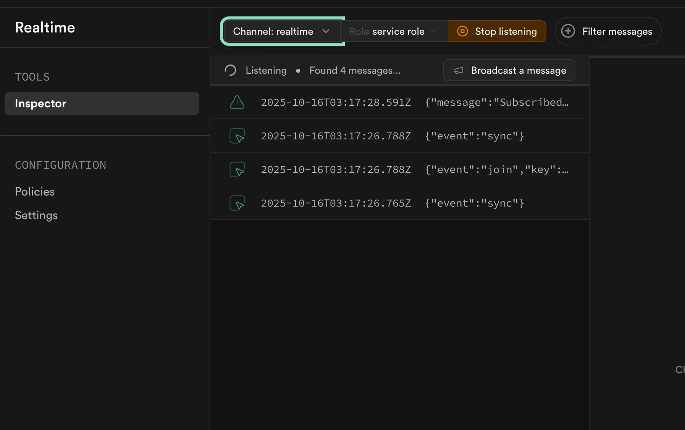Select the Subscribed message log row

(x=399, y=102)
